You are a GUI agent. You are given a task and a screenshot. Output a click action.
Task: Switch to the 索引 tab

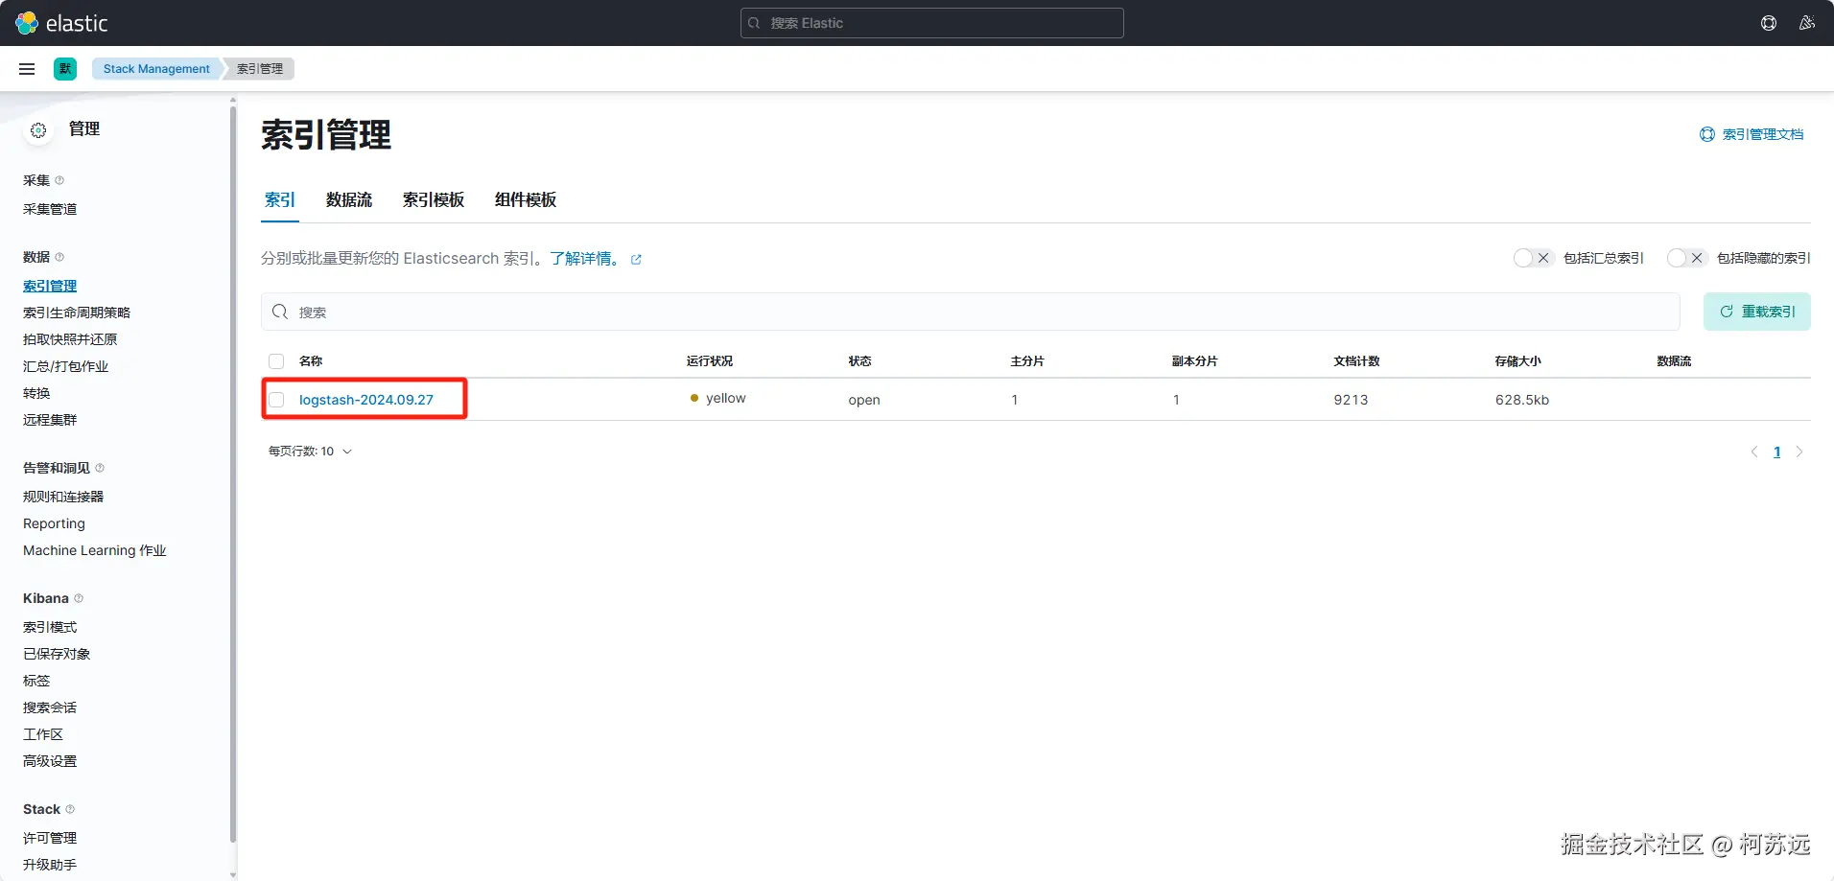(280, 199)
